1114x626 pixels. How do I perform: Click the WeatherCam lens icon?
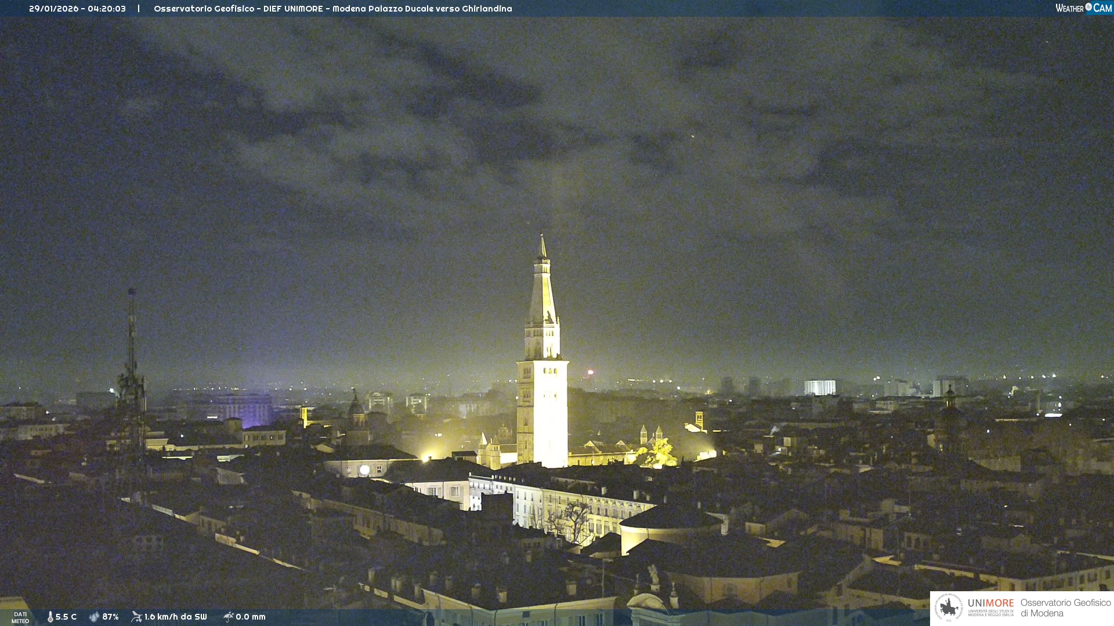tap(1088, 7)
